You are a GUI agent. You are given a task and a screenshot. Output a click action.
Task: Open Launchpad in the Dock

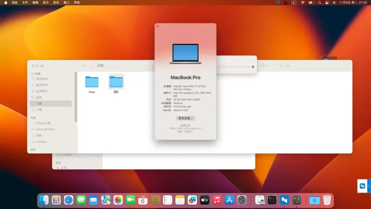[56, 200]
